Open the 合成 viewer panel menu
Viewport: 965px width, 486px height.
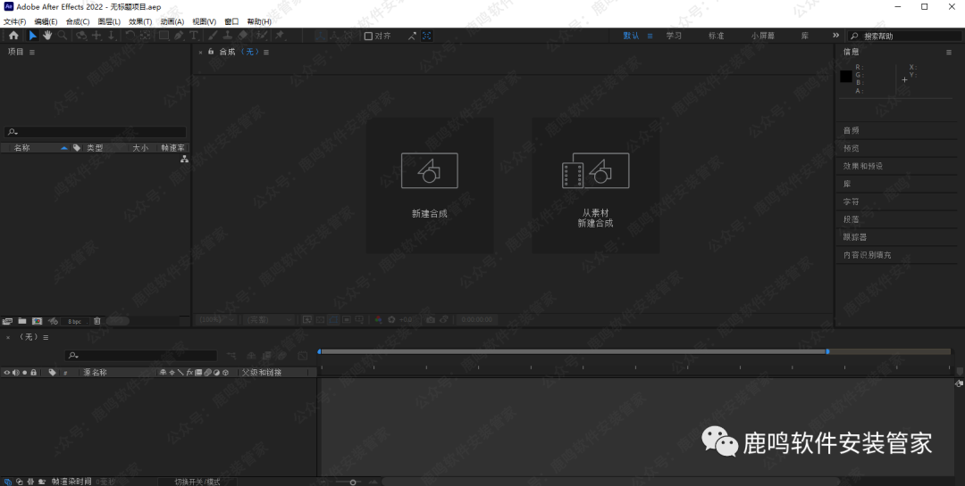(x=266, y=53)
